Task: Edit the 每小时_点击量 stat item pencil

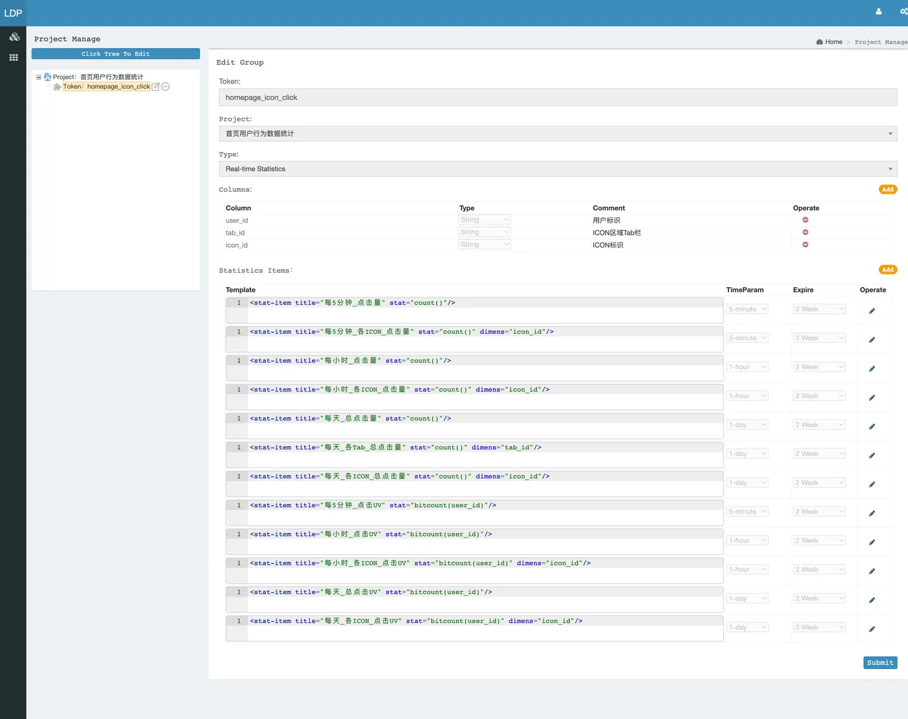Action: coord(872,369)
